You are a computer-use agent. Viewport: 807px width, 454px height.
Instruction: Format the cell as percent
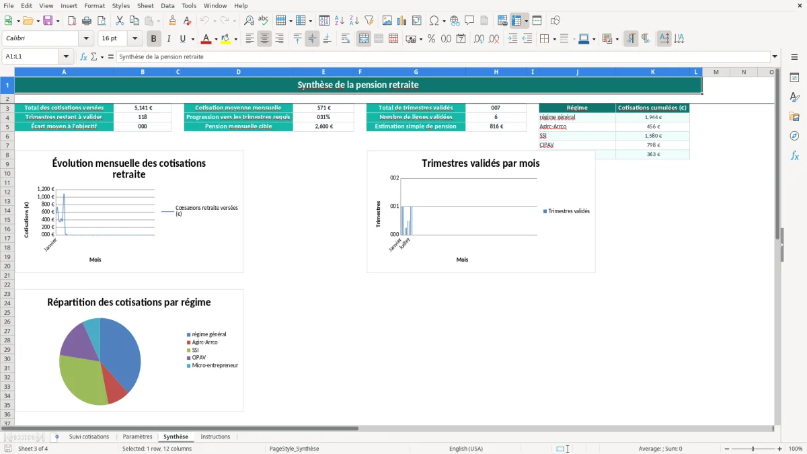point(432,39)
